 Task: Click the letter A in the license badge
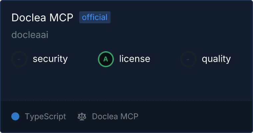coord(106,59)
